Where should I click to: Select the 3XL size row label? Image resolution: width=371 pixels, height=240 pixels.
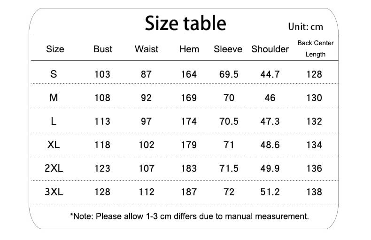tap(54, 192)
